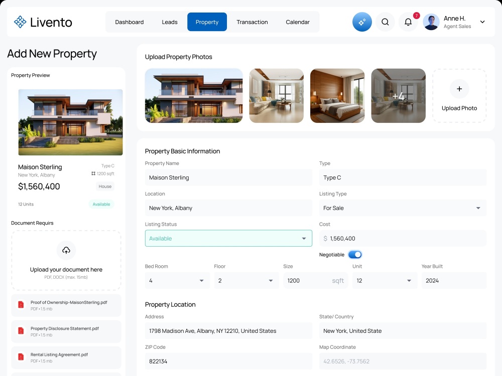Click the Add New Property heading
Image resolution: width=502 pixels, height=376 pixels.
pyautogui.click(x=52, y=54)
